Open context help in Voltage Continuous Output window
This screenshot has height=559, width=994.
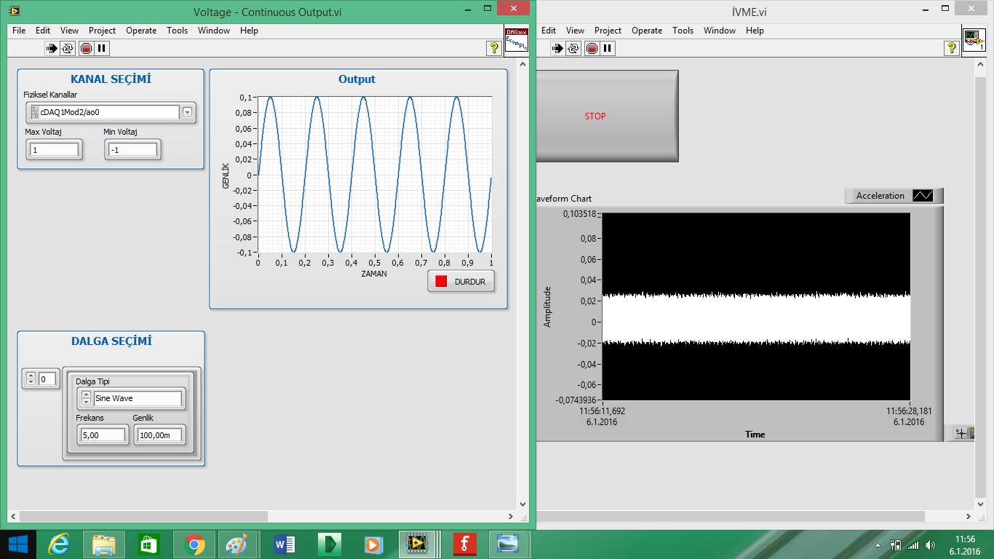(494, 48)
